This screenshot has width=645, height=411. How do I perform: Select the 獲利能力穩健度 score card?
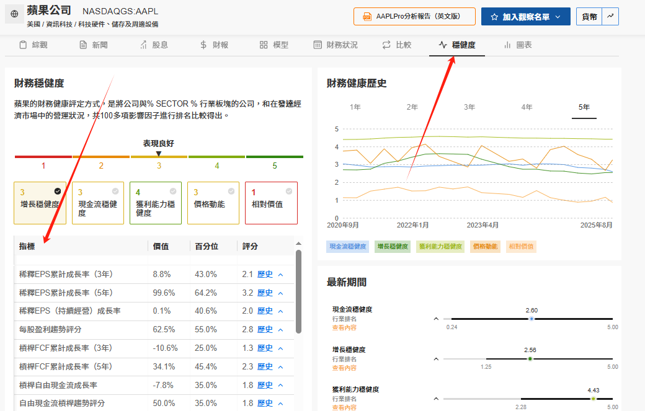tap(156, 203)
